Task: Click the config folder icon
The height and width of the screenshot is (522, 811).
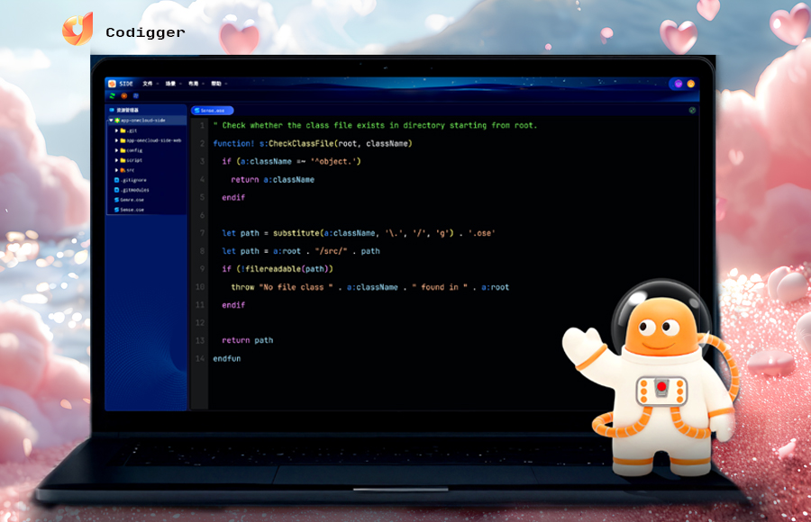Action: tap(123, 150)
